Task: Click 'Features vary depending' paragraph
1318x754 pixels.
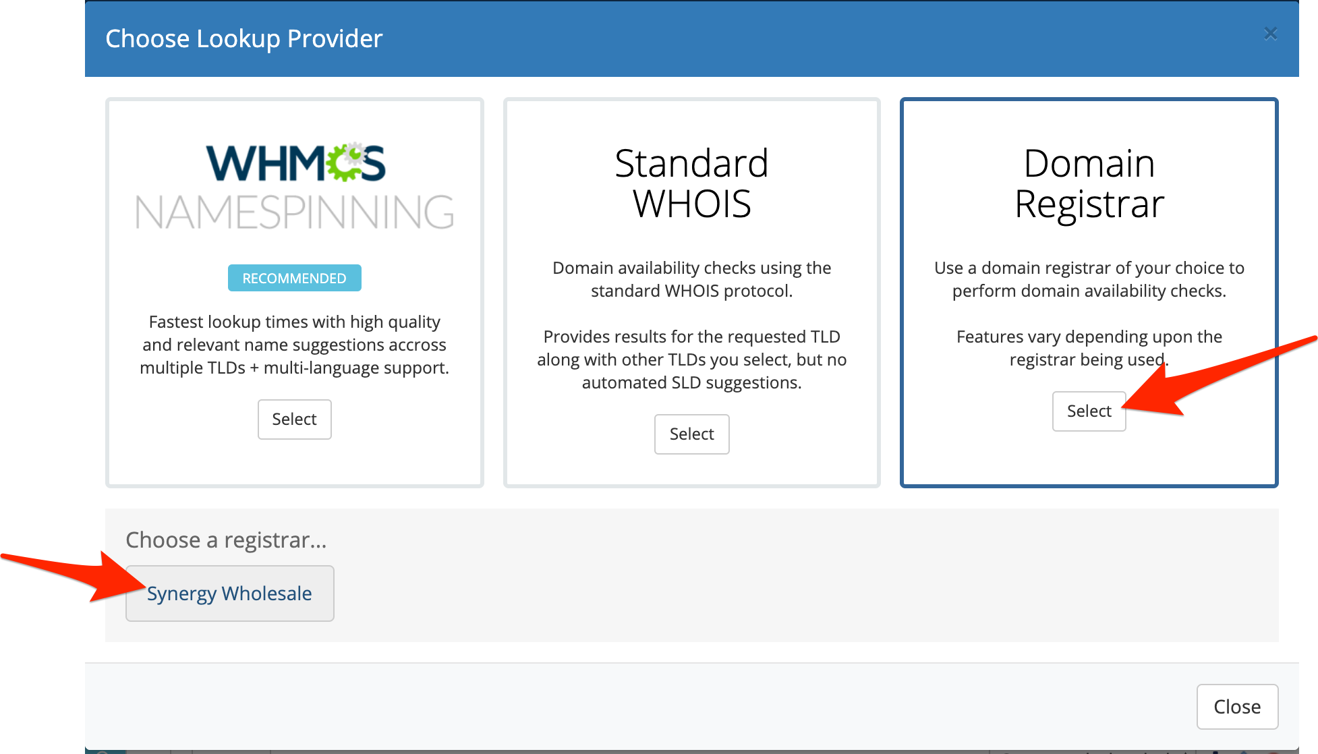Action: (x=1089, y=348)
